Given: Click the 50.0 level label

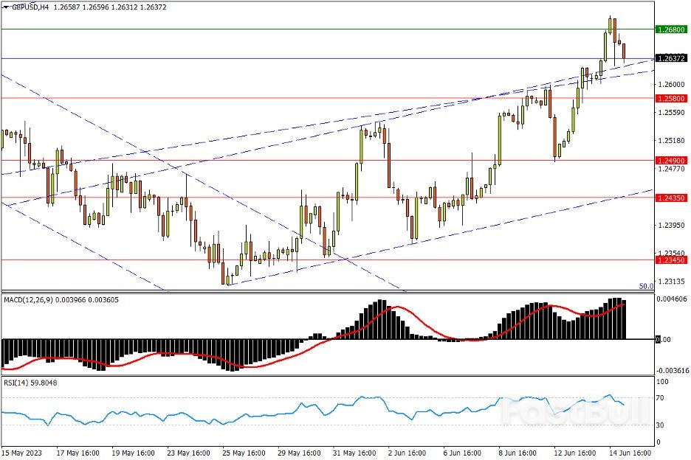Looking at the screenshot, I should pyautogui.click(x=646, y=286).
